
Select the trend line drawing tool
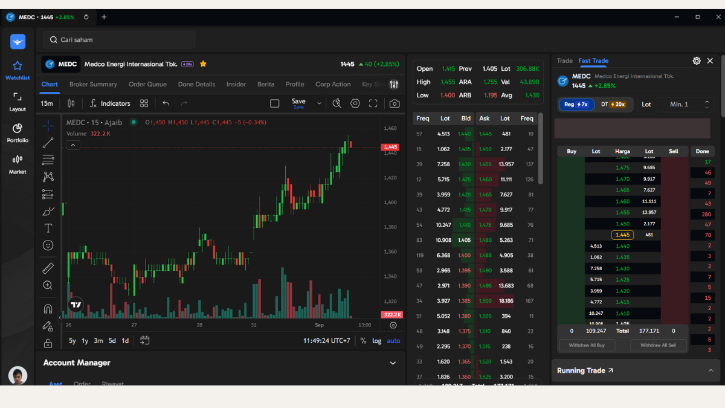pyautogui.click(x=48, y=143)
